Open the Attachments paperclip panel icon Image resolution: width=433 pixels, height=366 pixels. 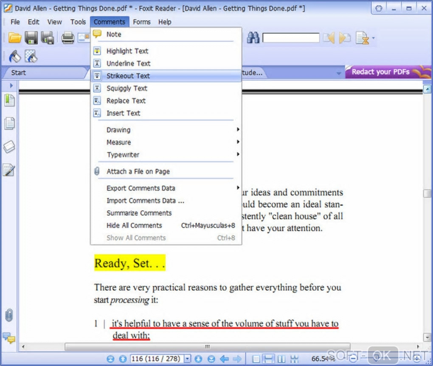(9, 315)
